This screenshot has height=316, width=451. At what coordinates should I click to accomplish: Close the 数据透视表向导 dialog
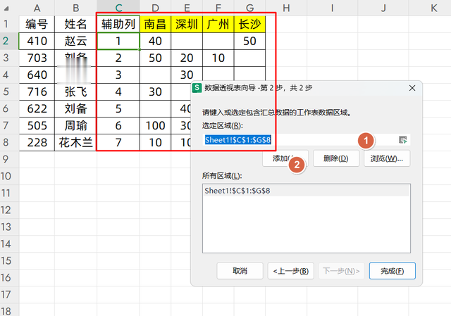pyautogui.click(x=412, y=88)
